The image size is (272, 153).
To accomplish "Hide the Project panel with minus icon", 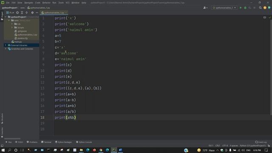I will pos(37,13).
